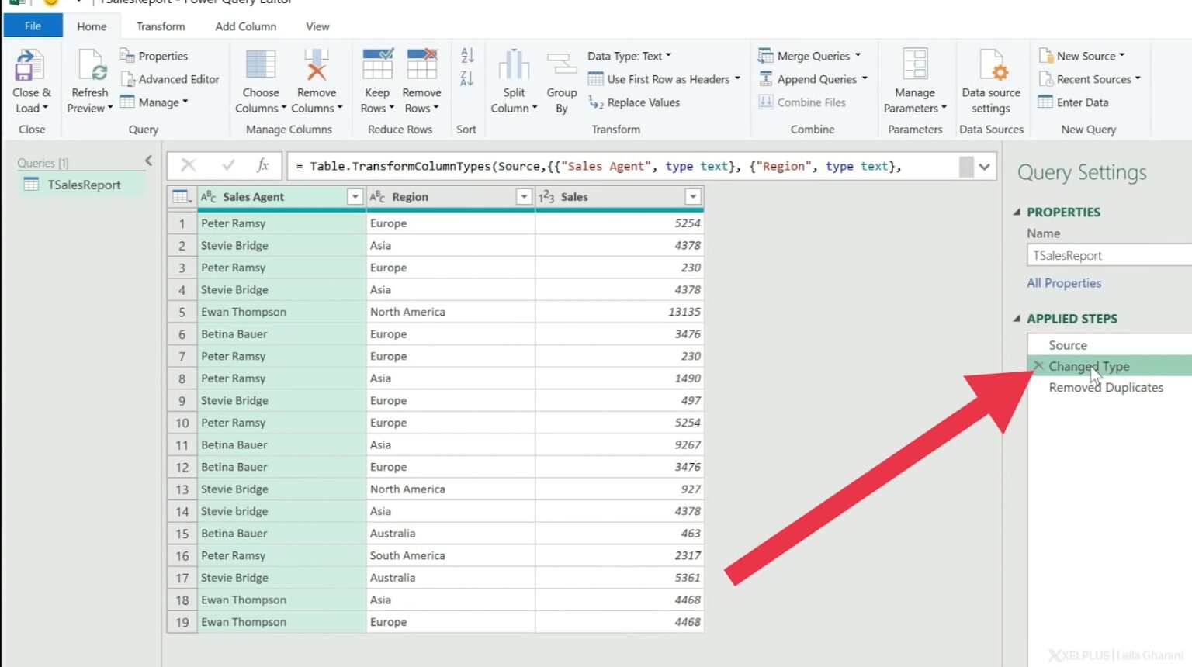Click the Remove Columns icon
This screenshot has width=1192, height=667.
(317, 64)
